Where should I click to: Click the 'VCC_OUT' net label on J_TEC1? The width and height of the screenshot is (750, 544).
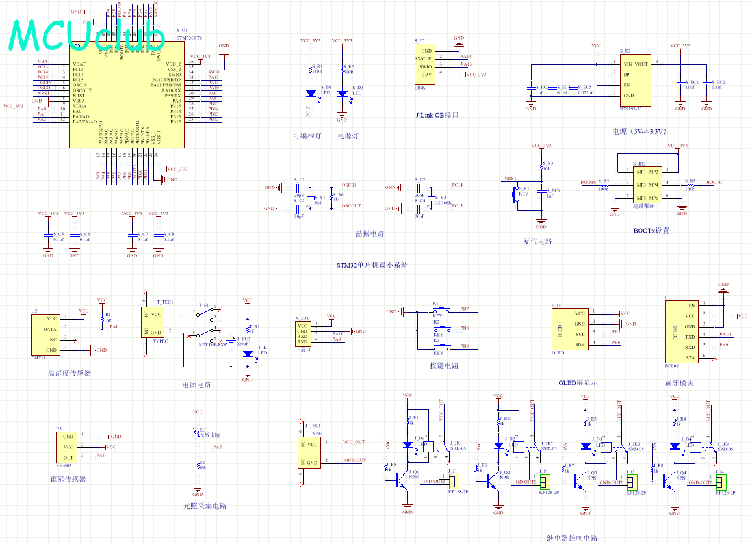click(354, 442)
